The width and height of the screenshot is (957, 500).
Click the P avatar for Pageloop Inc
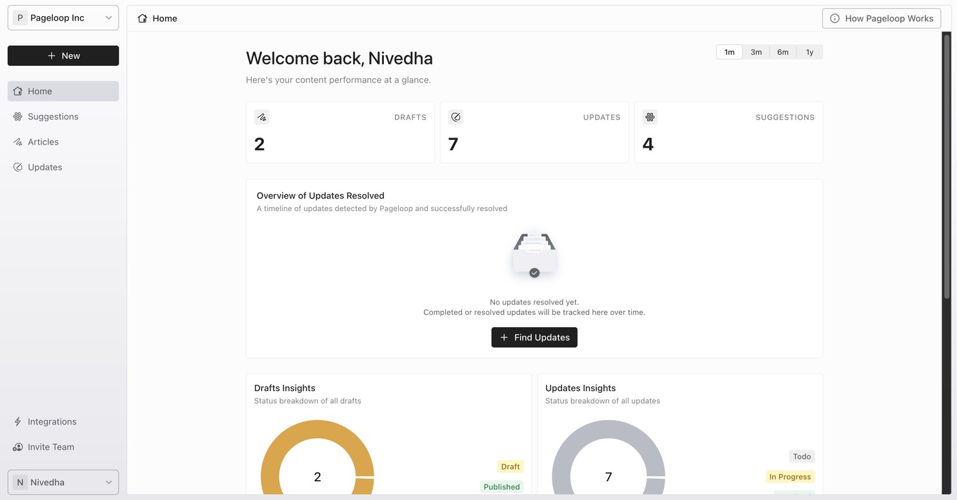point(20,18)
